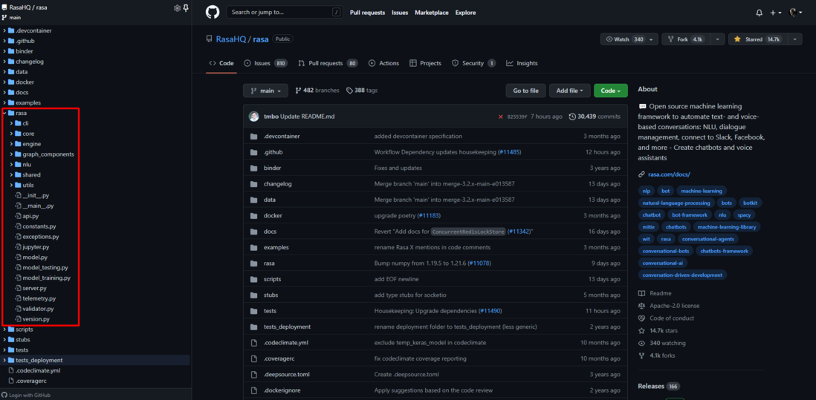
Task: Click the failed status X icon
Action: (501, 117)
